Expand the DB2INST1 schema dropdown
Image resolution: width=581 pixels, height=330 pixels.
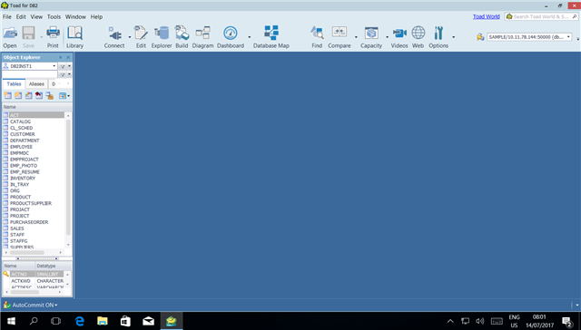[x=54, y=66]
